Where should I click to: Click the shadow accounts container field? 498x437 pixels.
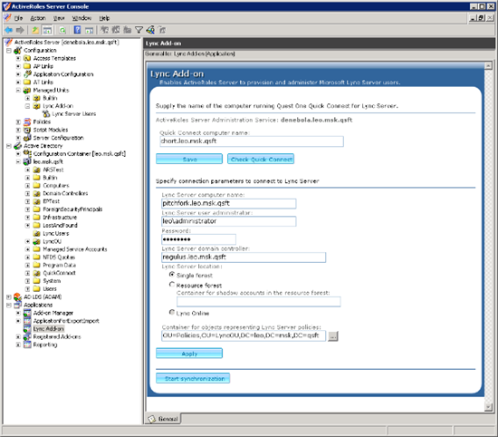[x=259, y=302]
